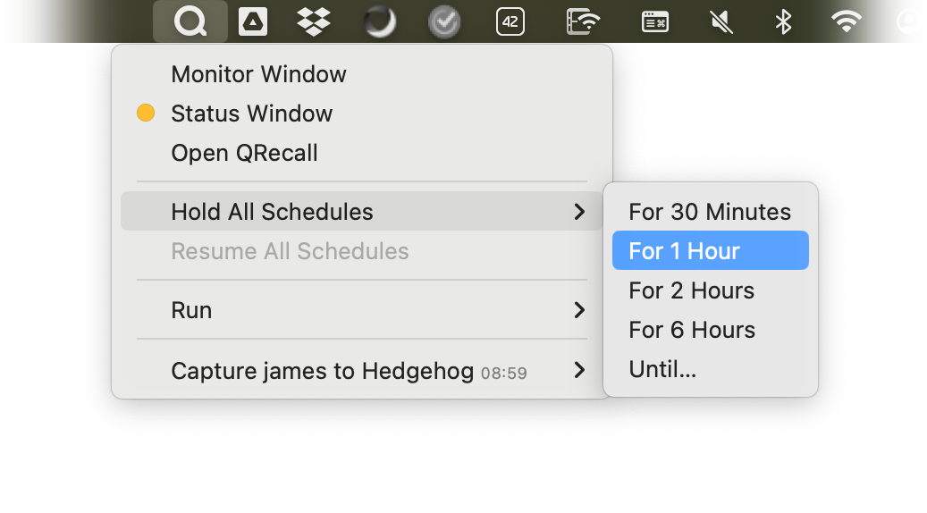Choose For 1 Hour hold option
927x513 pixels.
click(710, 250)
